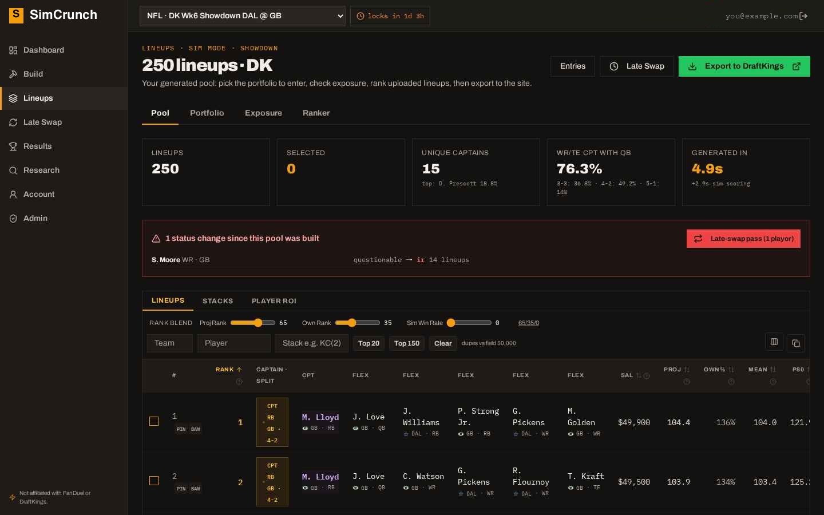This screenshot has height=515, width=824.
Task: Open the column visibility icon button
Action: 774,342
